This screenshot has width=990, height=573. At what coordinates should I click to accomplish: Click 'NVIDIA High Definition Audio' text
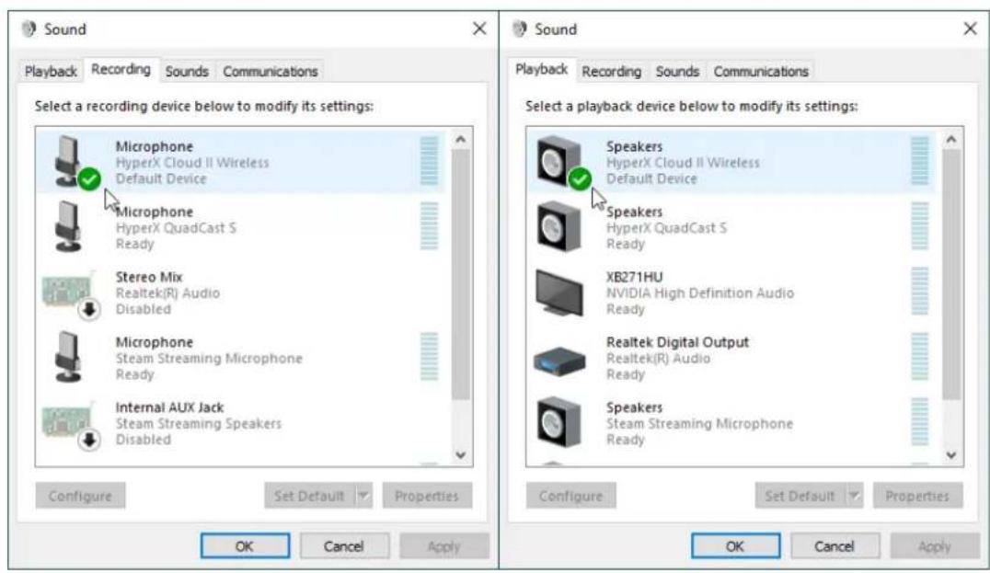point(700,292)
